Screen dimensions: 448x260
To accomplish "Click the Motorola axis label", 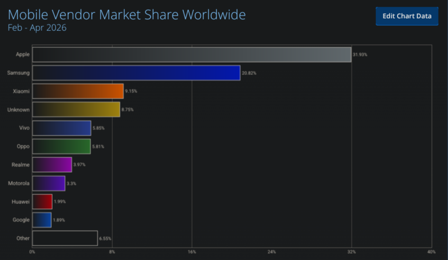I will pos(18,183).
